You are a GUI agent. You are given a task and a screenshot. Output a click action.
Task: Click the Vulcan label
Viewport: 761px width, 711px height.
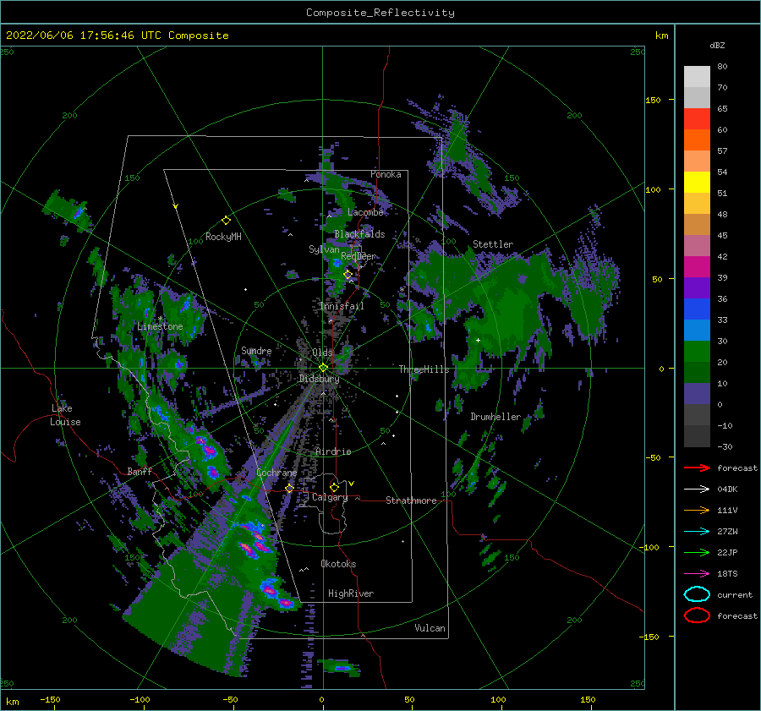point(430,628)
